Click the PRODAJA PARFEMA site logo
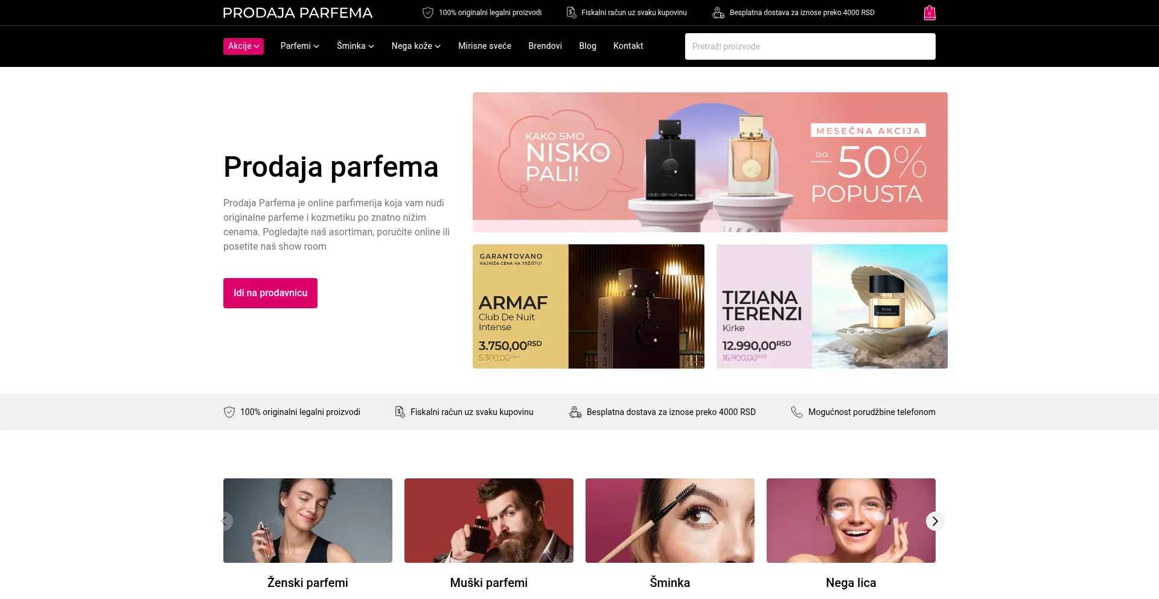The width and height of the screenshot is (1159, 599). pyautogui.click(x=298, y=13)
